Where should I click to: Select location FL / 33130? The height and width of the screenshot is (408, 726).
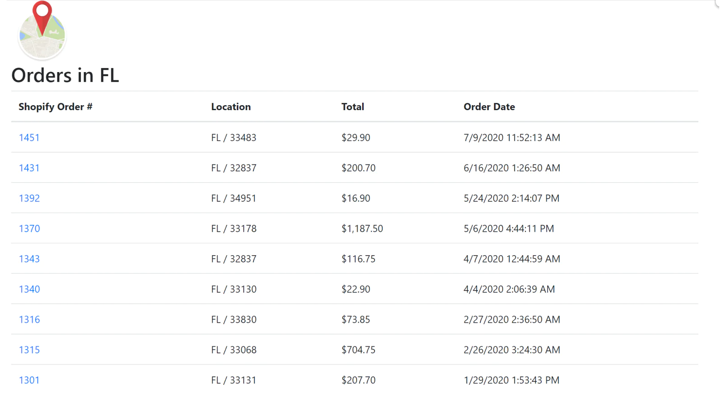point(234,289)
